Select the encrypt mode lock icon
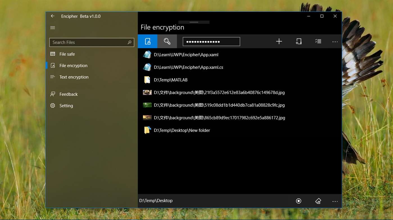 pos(147,41)
